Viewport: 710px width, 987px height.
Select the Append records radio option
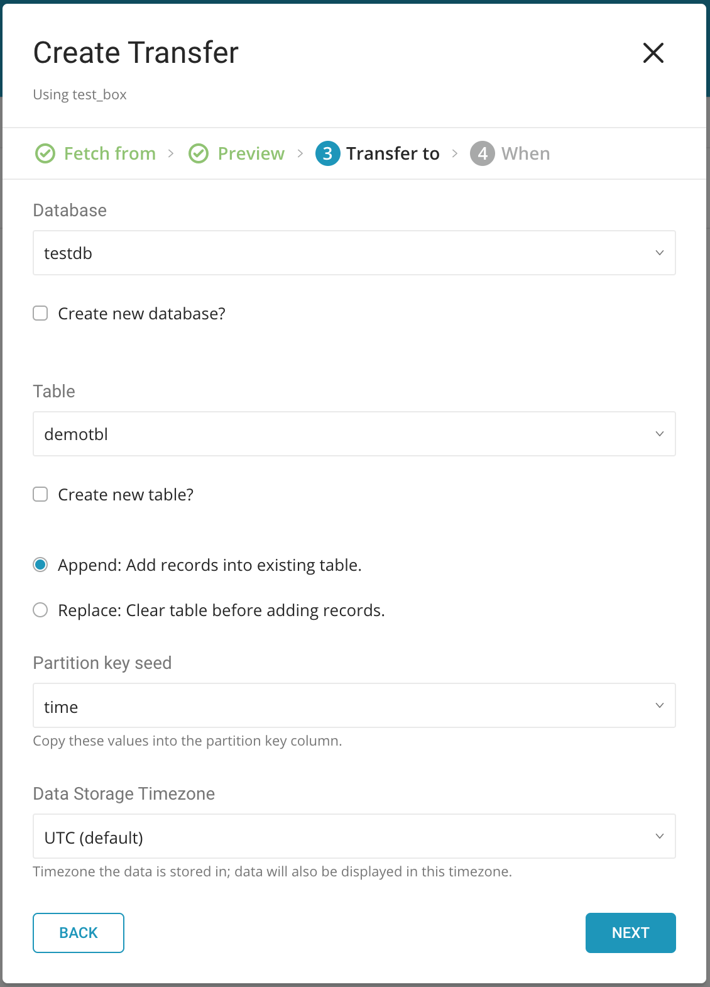tap(40, 565)
